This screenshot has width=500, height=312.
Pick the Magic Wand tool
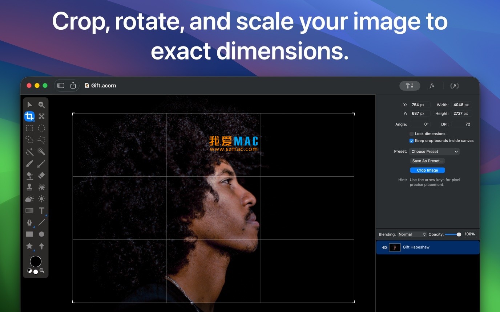29,152
